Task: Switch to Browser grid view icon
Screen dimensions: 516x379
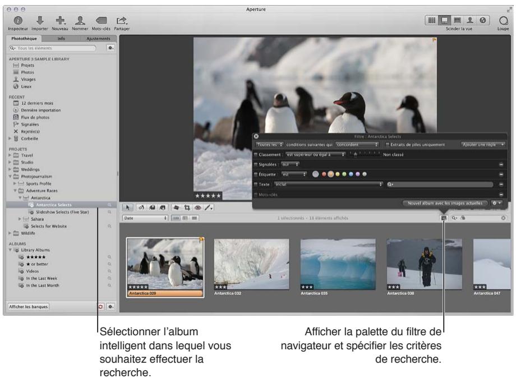Action: click(x=432, y=20)
